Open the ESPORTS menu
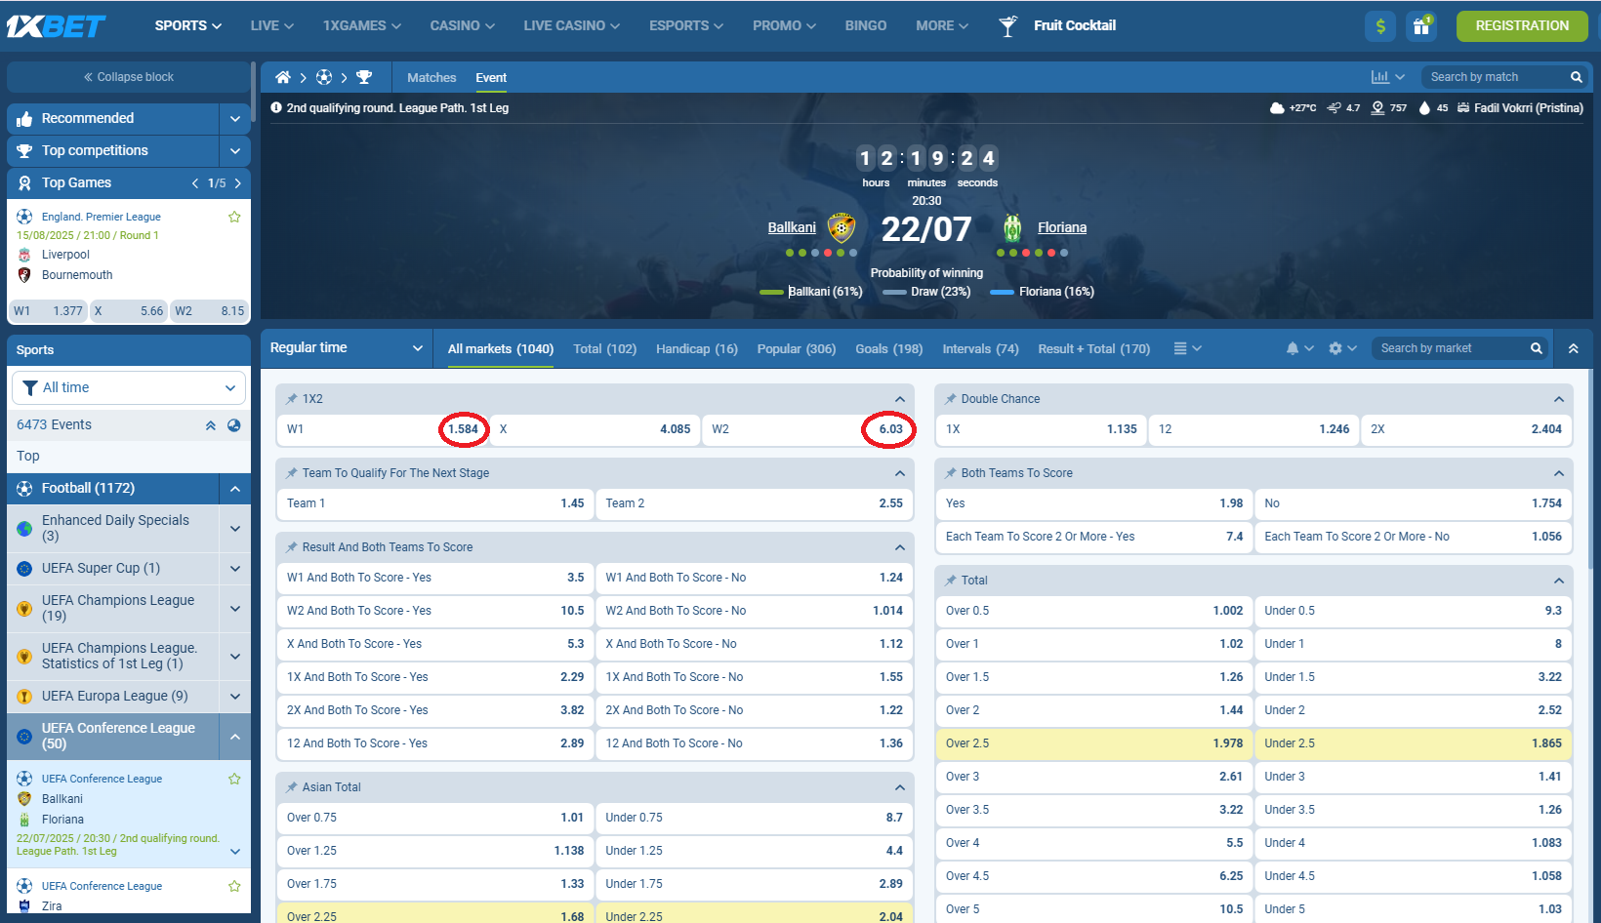Image resolution: width=1601 pixels, height=923 pixels. tap(686, 26)
